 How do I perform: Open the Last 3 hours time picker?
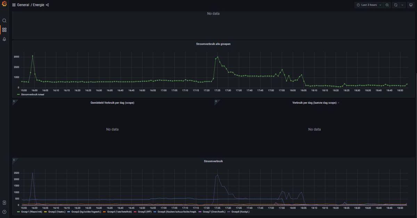click(x=369, y=5)
